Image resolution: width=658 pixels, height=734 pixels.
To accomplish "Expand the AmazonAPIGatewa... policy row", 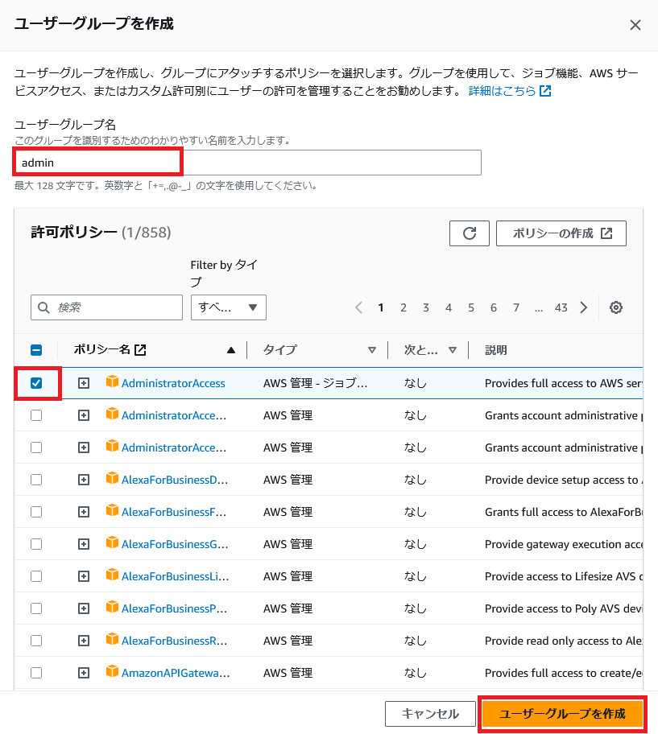I will tap(84, 673).
